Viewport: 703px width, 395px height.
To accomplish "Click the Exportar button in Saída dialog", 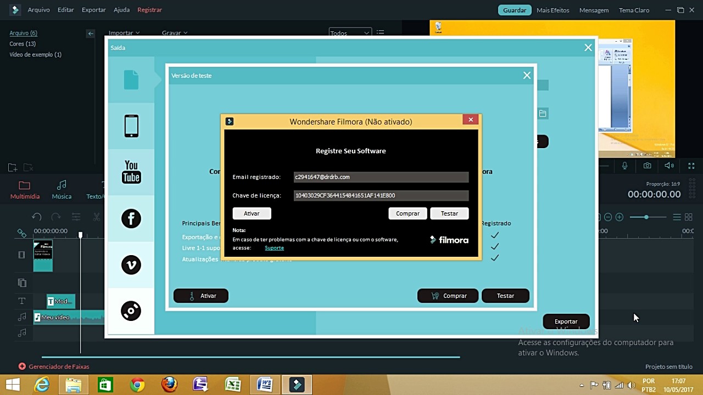I will (566, 321).
